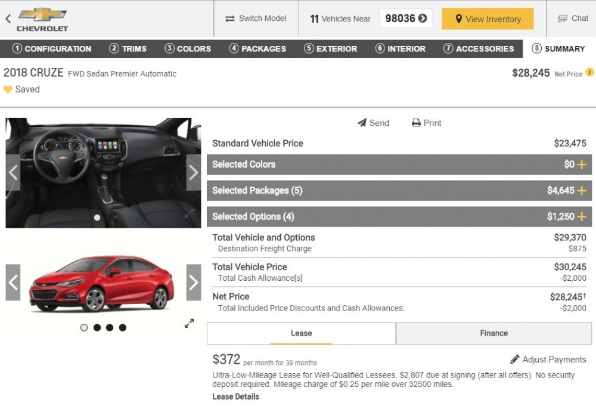Click the Chevrolet bowtie logo

[x=42, y=14]
